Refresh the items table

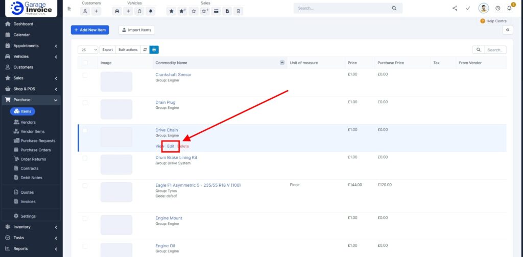pyautogui.click(x=145, y=50)
